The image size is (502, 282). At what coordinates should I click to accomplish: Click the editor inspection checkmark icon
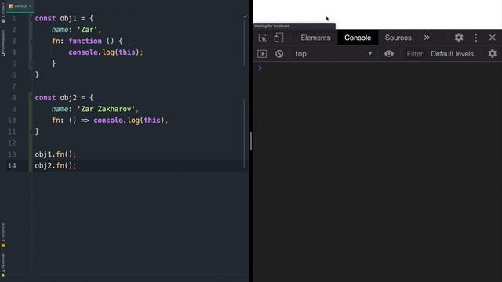(246, 16)
